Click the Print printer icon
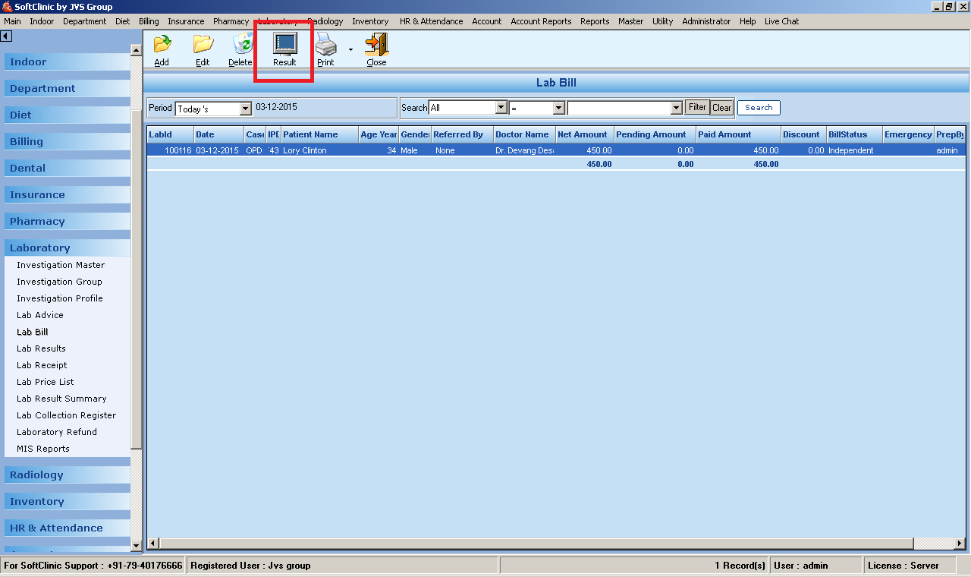Screen dimensions: 971x577 325,46
